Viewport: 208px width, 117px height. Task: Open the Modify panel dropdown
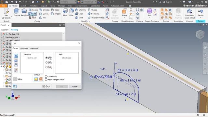[x=85, y=21]
